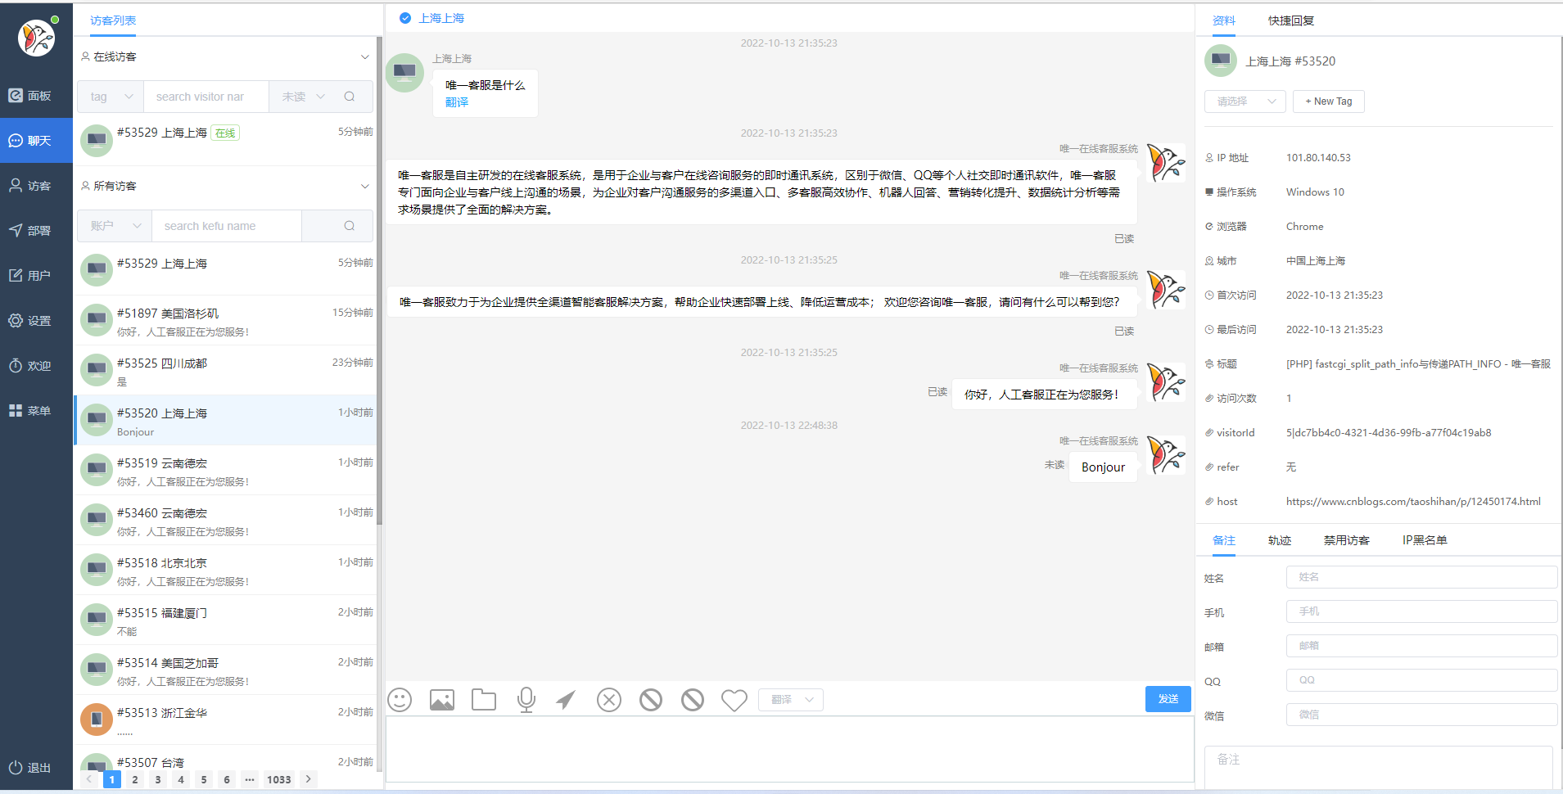
Task: Select visitor #53518 北京北京
Action: coord(225,571)
